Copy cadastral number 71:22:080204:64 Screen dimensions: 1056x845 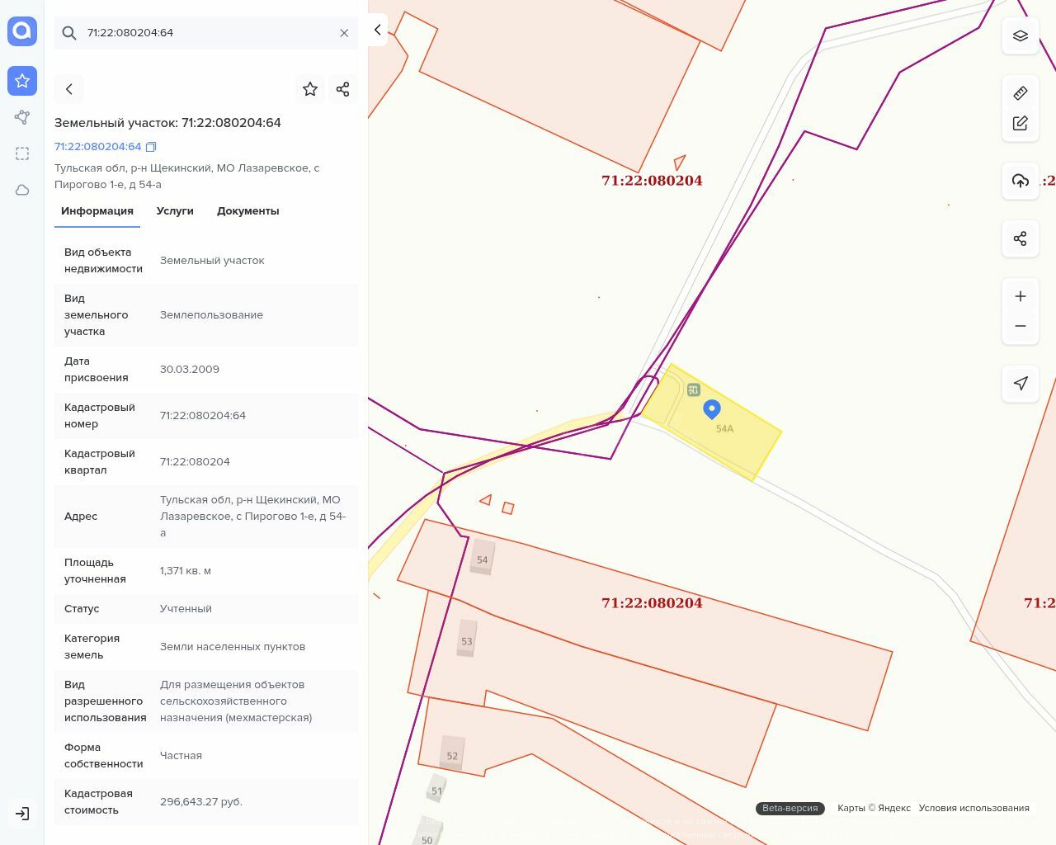pos(151,147)
